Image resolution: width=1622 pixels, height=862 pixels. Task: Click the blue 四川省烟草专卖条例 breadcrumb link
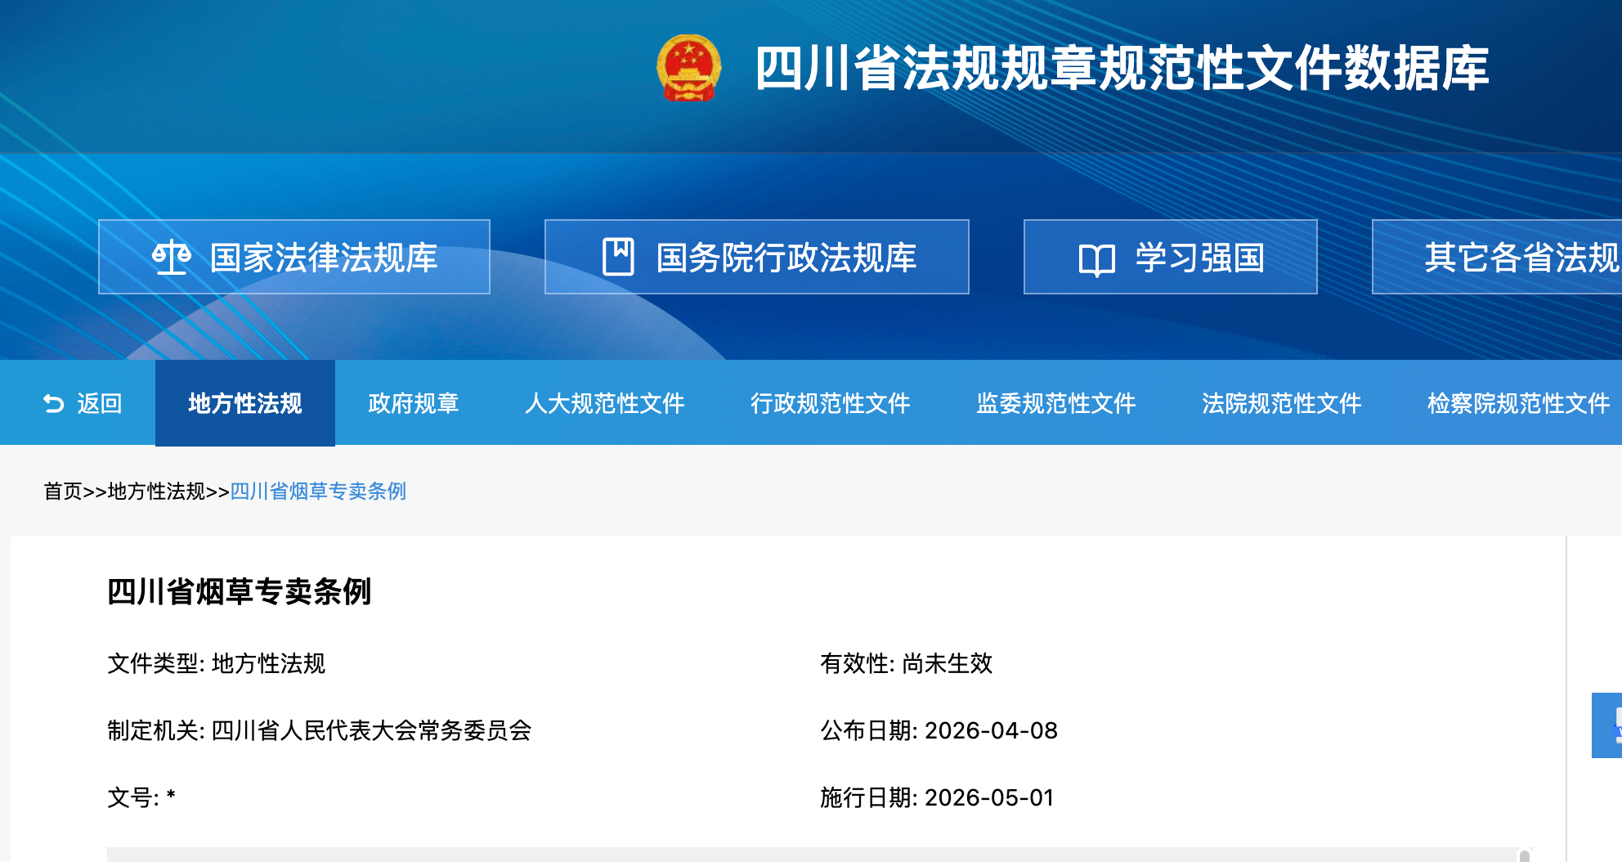coord(318,491)
